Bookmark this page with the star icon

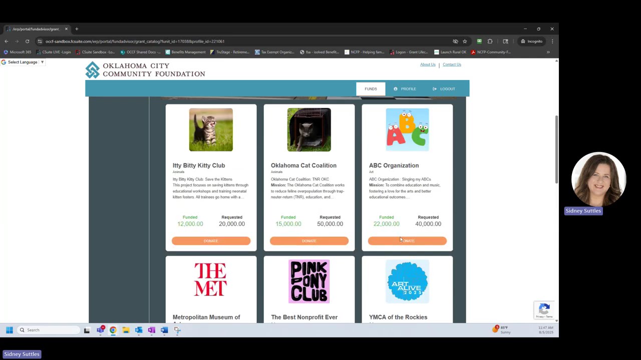pos(465,41)
